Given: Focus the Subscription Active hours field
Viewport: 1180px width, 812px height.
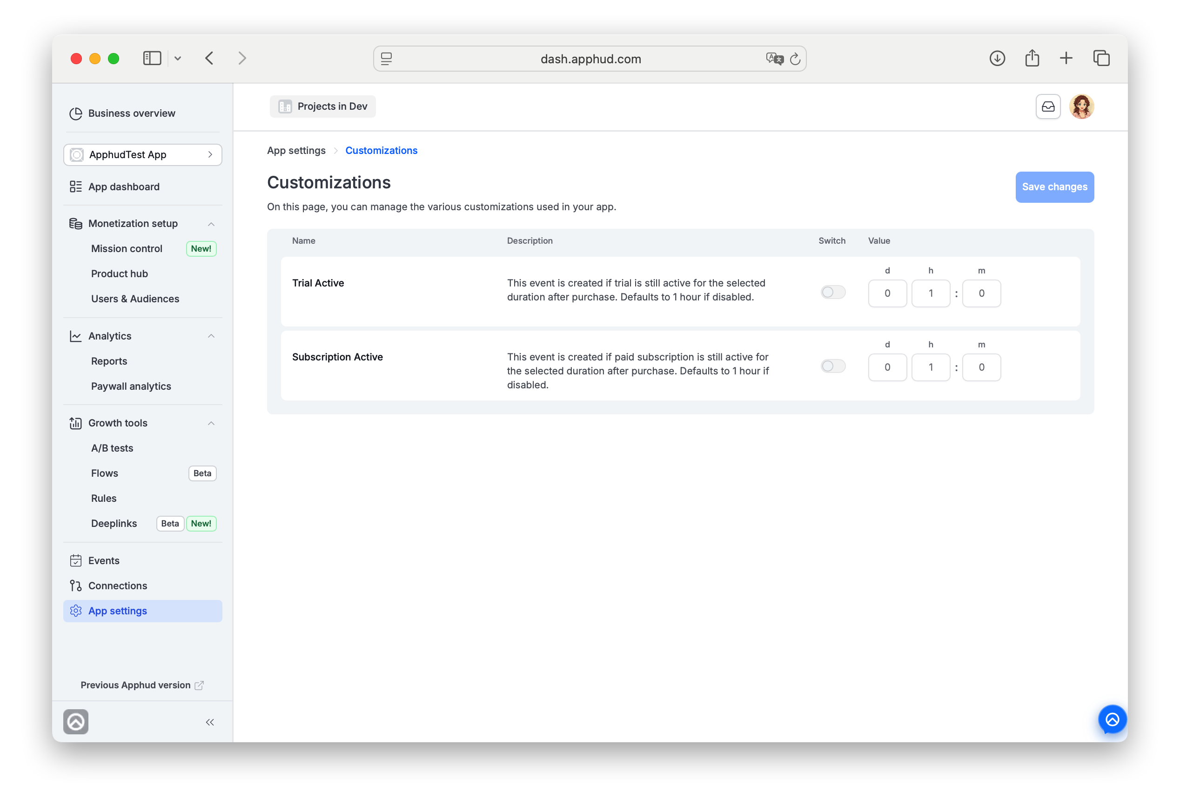Looking at the screenshot, I should tap(931, 367).
